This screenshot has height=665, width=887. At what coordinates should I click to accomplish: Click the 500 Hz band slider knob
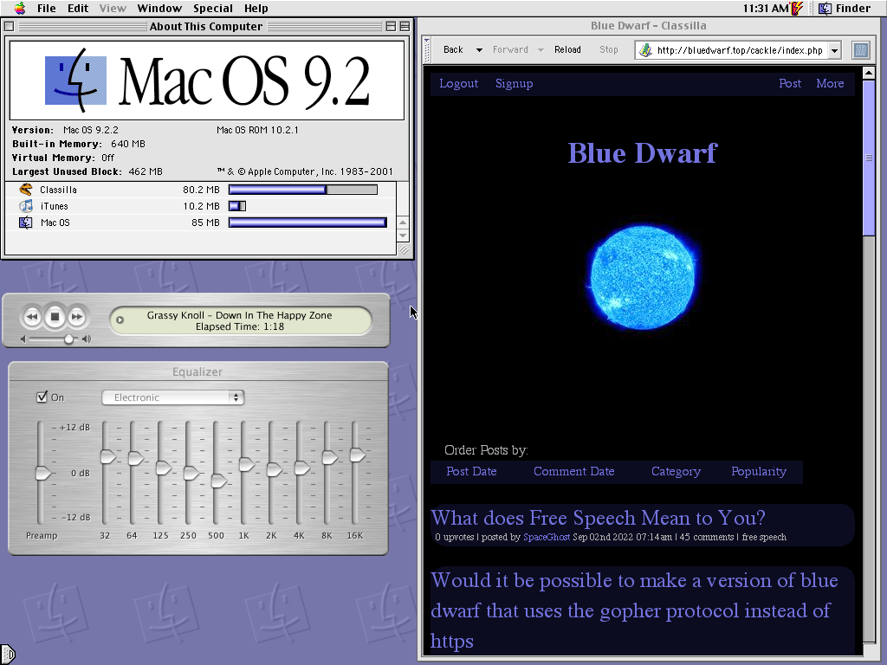click(219, 481)
